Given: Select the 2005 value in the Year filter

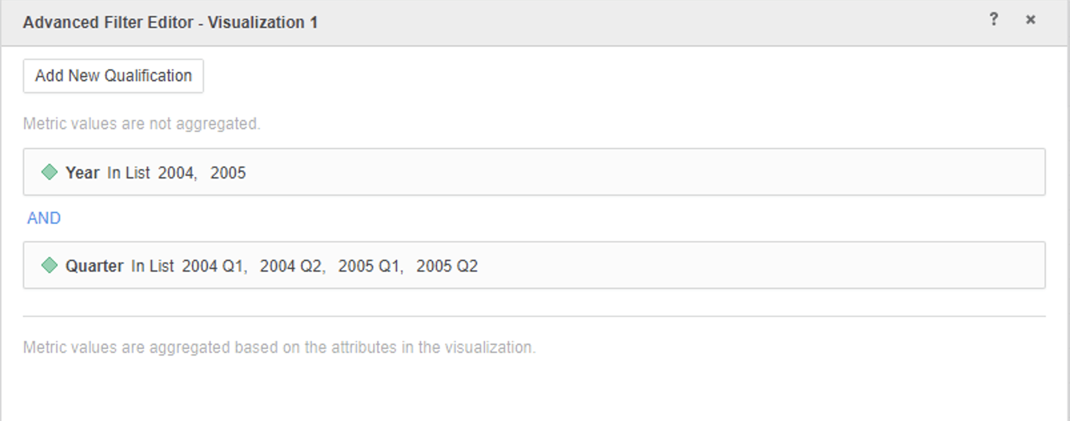Looking at the screenshot, I should coord(230,173).
